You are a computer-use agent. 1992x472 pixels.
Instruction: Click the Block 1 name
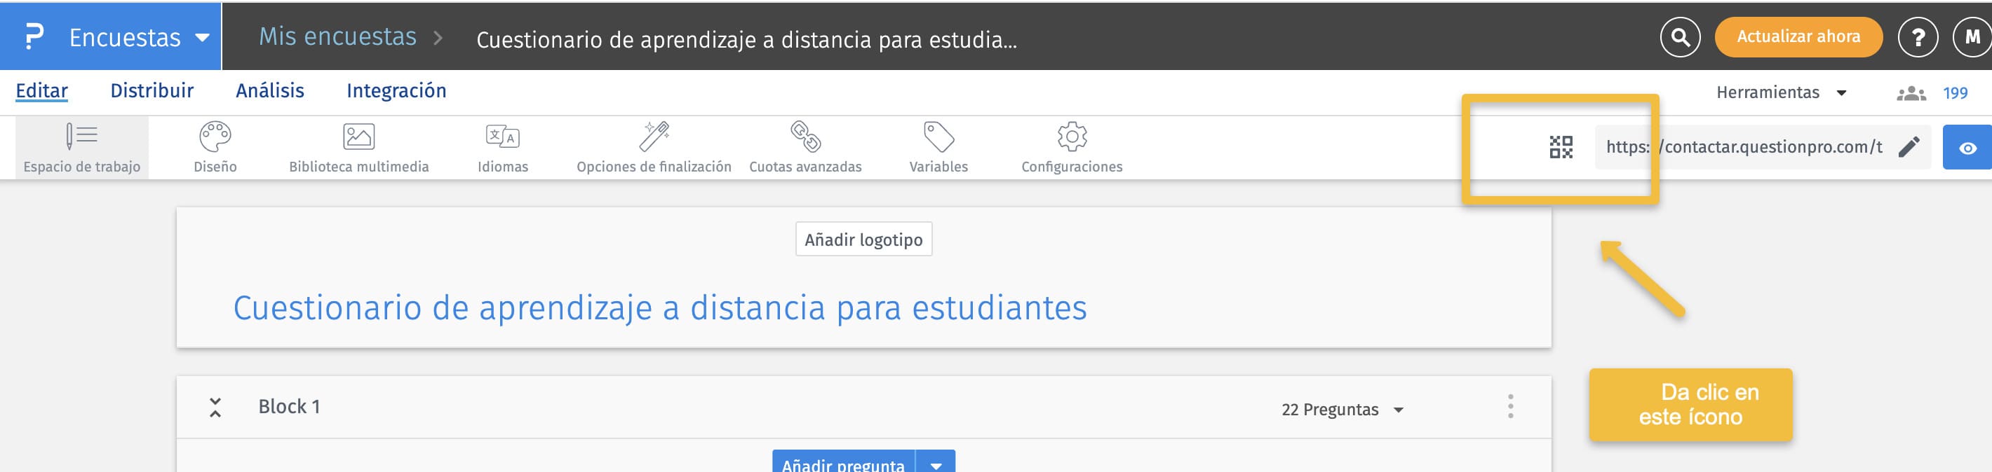pyautogui.click(x=288, y=406)
